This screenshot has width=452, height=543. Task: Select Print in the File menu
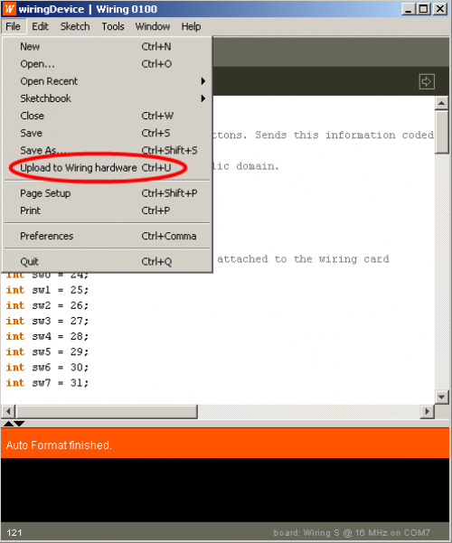point(108,211)
